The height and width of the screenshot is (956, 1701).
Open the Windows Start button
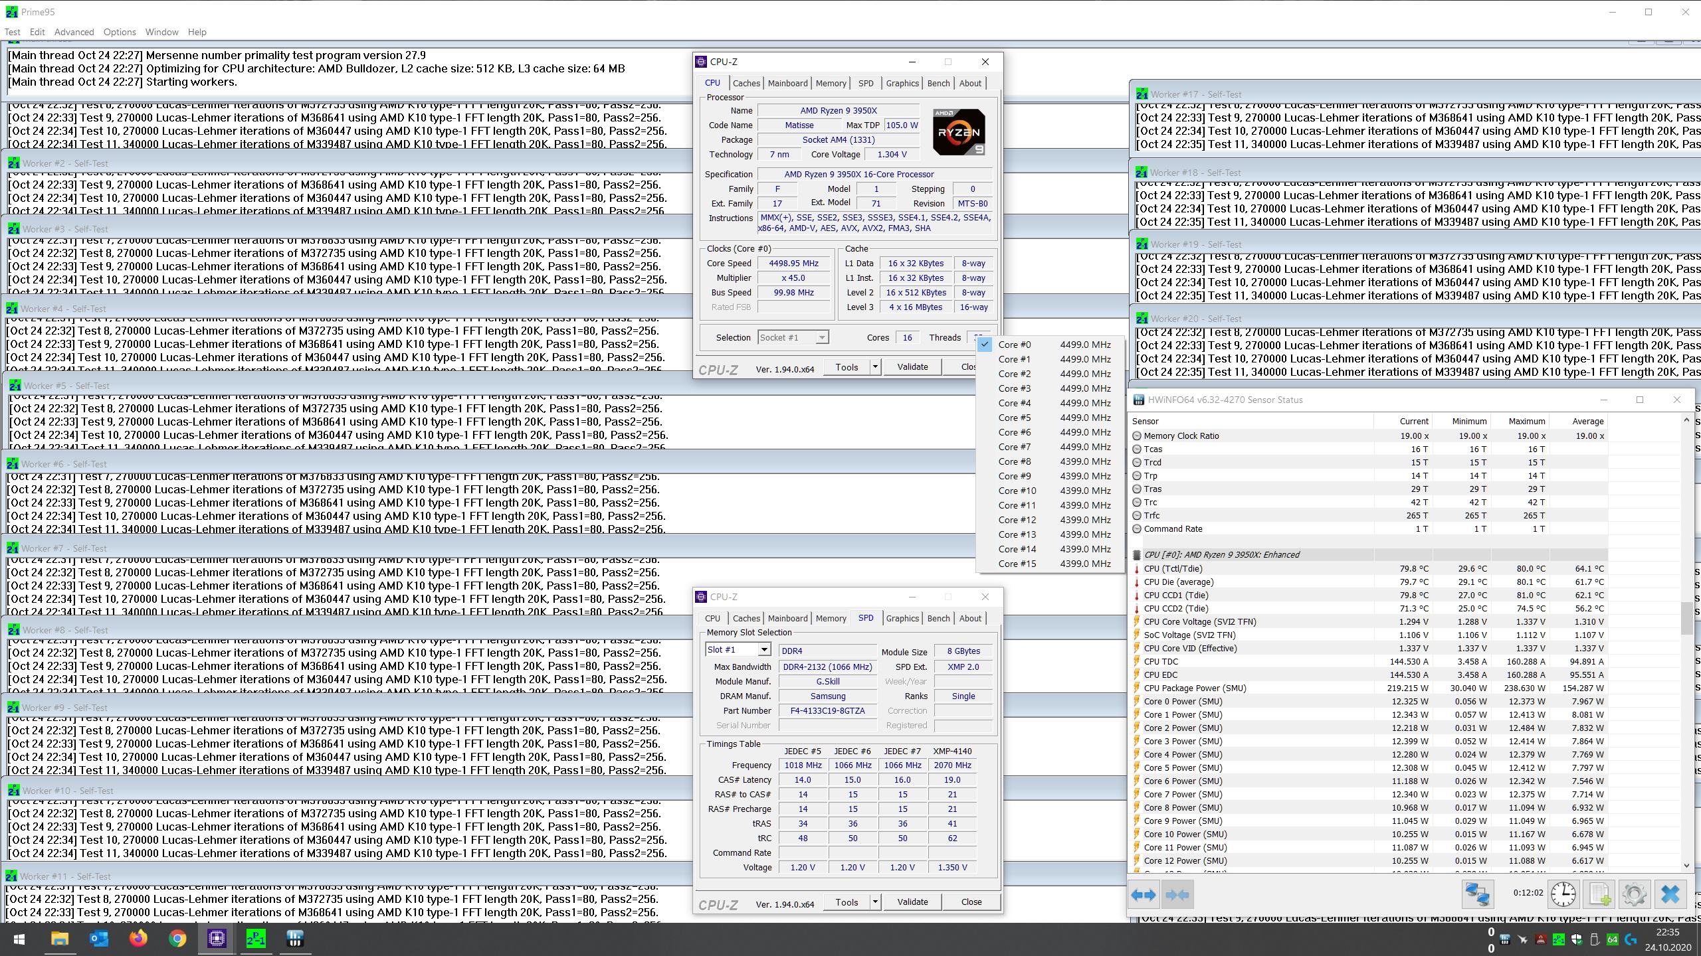click(19, 939)
